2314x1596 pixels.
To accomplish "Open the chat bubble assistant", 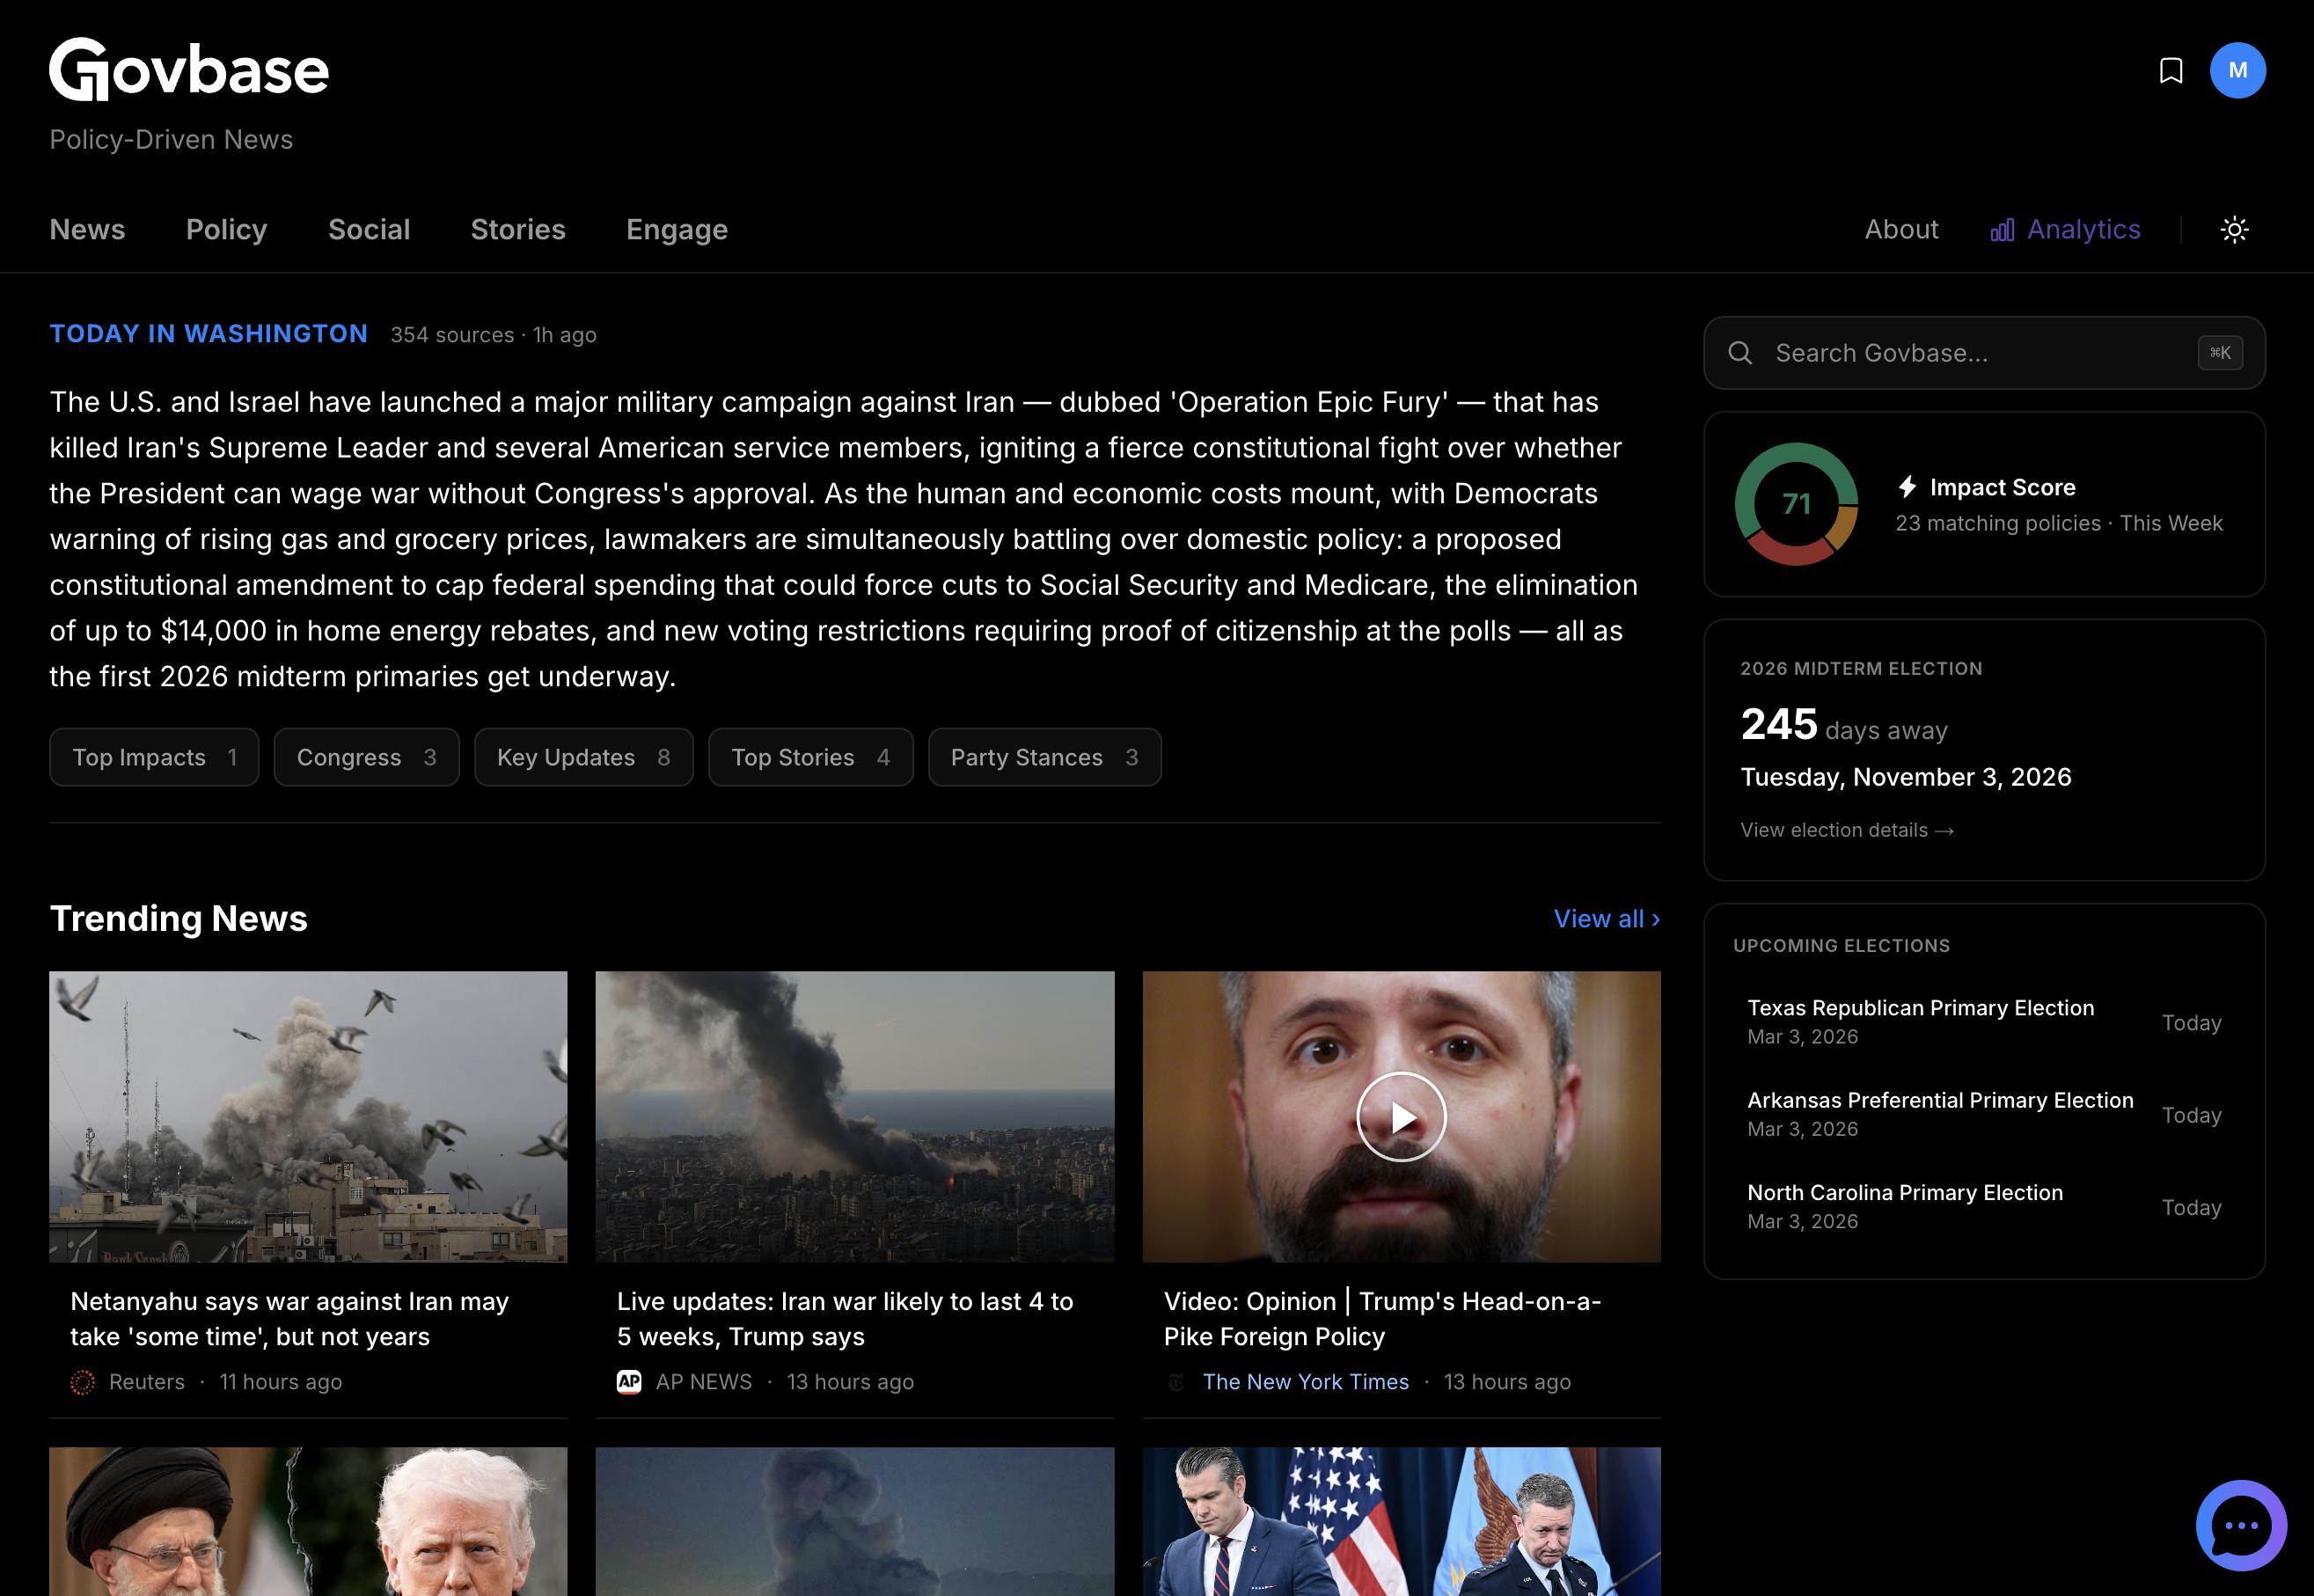I will click(x=2240, y=1525).
